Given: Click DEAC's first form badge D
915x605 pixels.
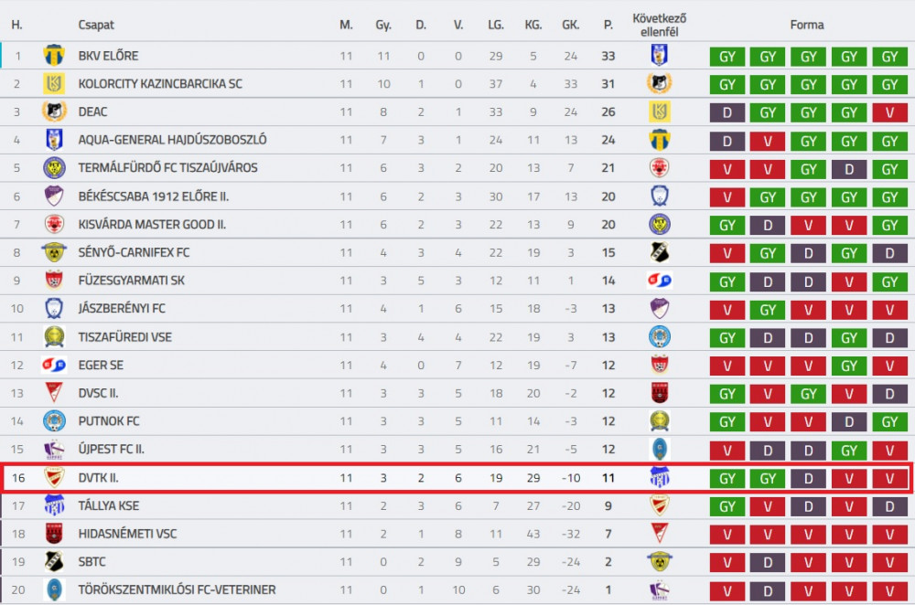Looking at the screenshot, I should coord(727,112).
